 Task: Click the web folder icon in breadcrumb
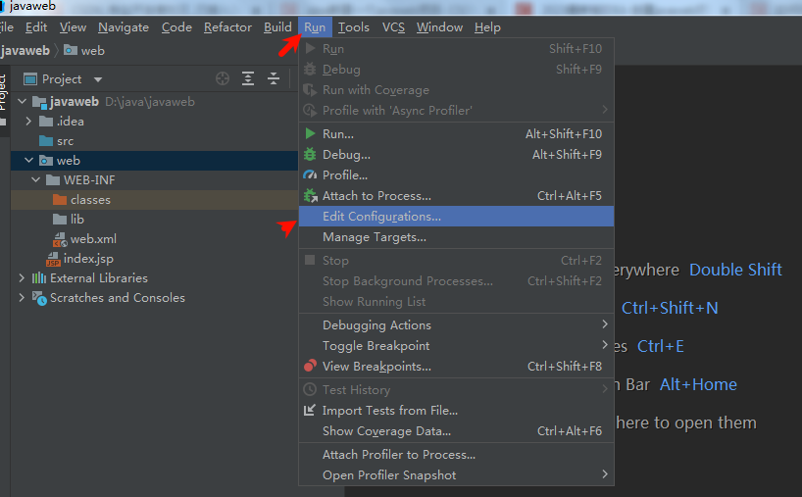(71, 50)
